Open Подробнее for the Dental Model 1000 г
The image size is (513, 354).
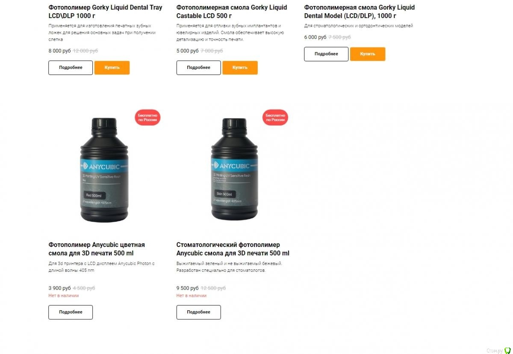pos(326,54)
